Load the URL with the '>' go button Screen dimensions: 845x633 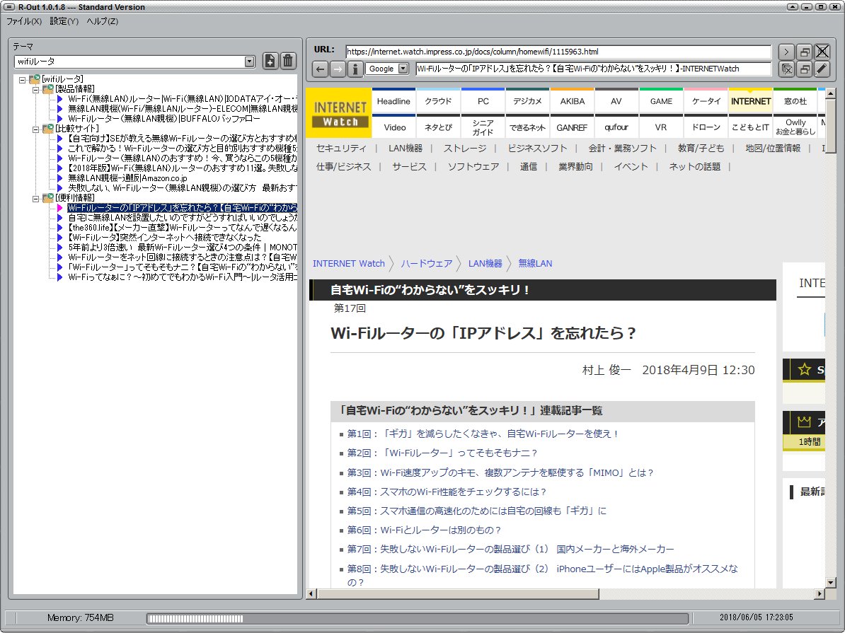coord(786,52)
